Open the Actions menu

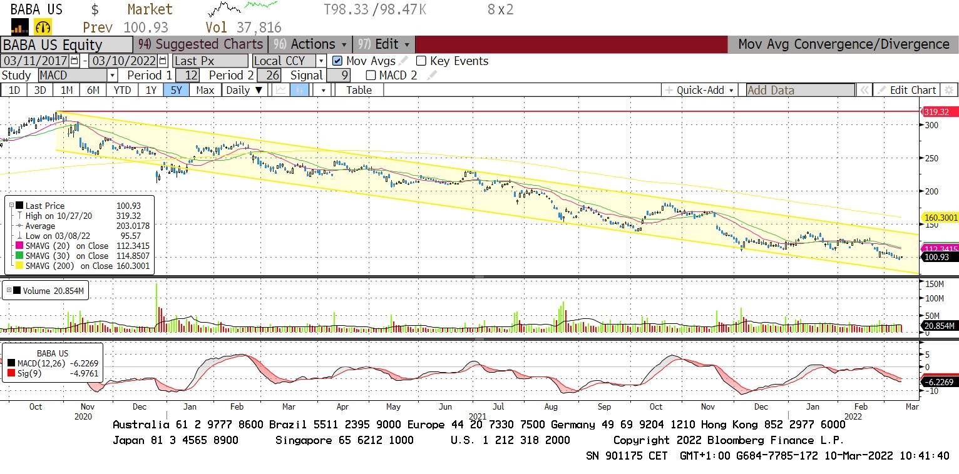pyautogui.click(x=310, y=44)
